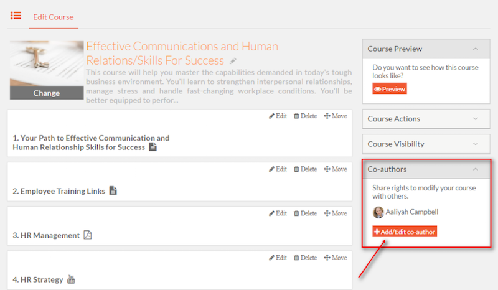The width and height of the screenshot is (498, 290).
Task: Expand the Course Actions panel
Action: tap(475, 119)
